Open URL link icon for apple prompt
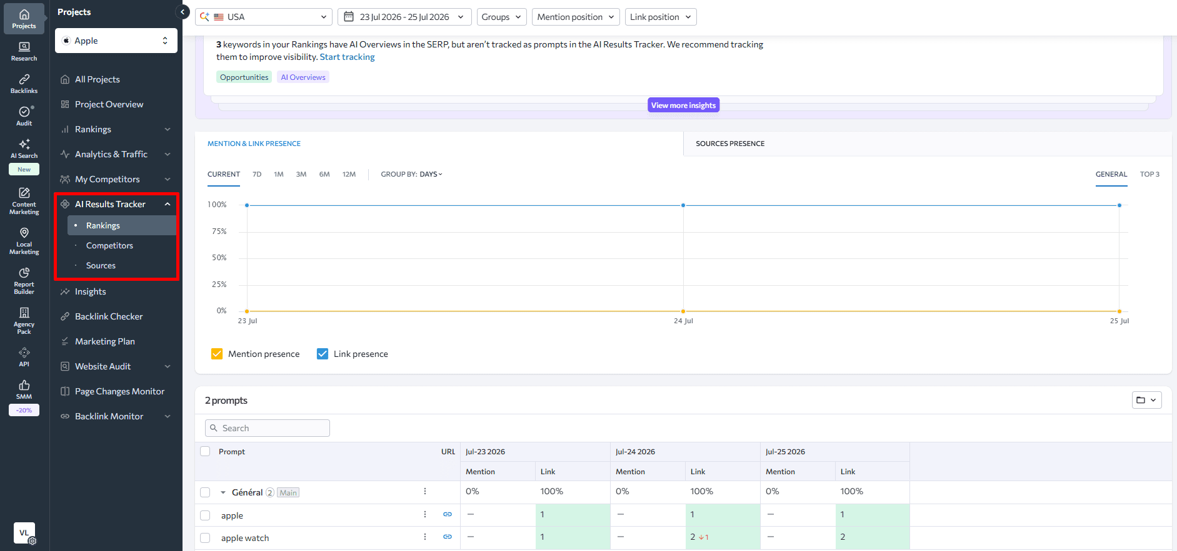This screenshot has width=1177, height=551. pyautogui.click(x=448, y=514)
